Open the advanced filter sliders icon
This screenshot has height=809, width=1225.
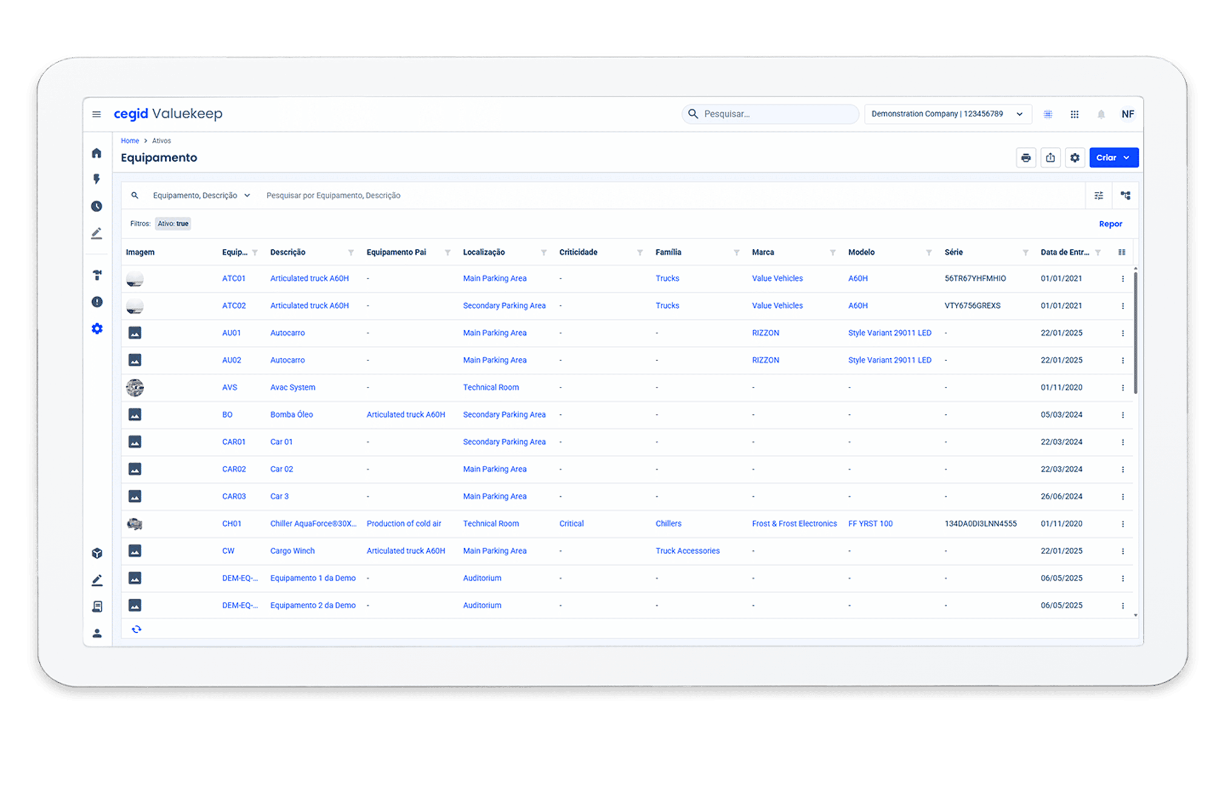click(1099, 196)
